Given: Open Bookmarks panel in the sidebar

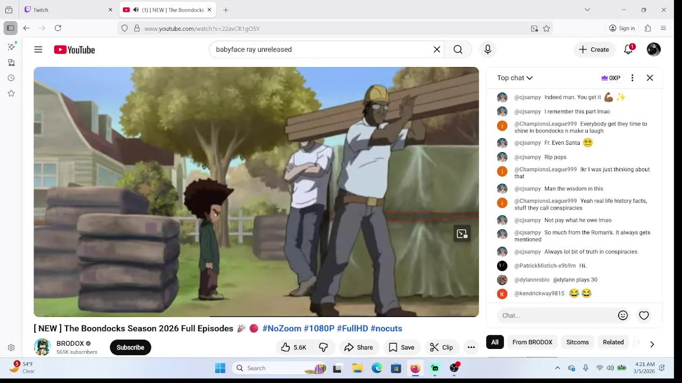Looking at the screenshot, I should point(11,93).
